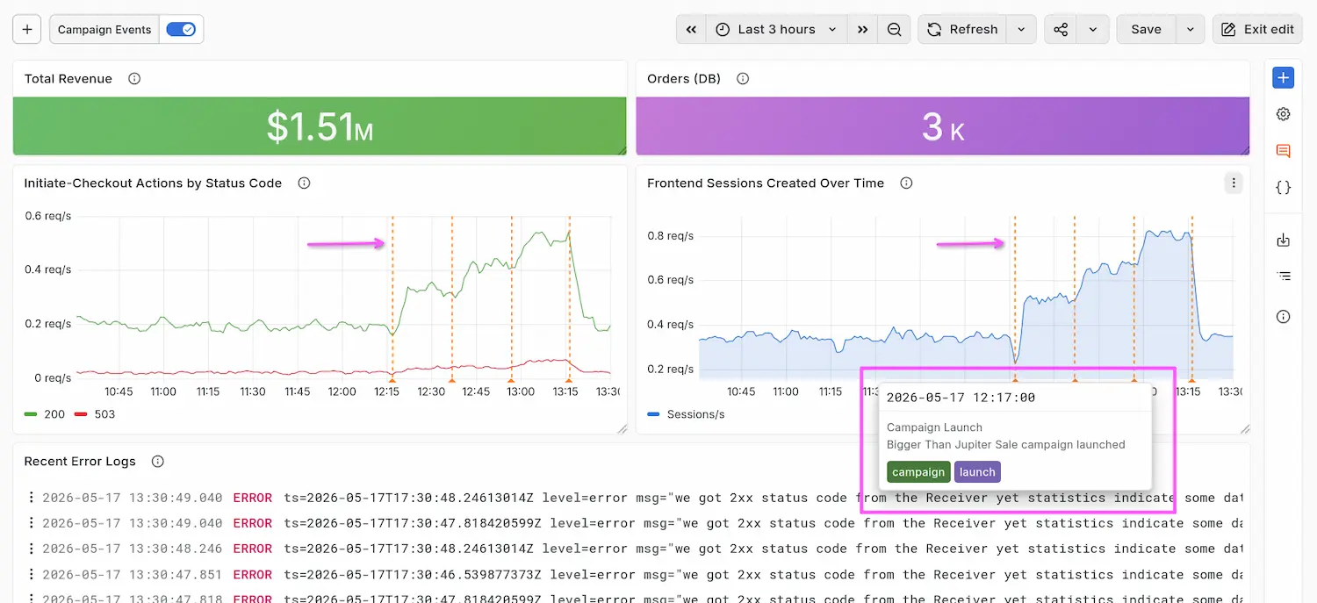Click log timestamp 2026-05-17 13:30:48.246
1317x603 pixels.
coord(133,549)
